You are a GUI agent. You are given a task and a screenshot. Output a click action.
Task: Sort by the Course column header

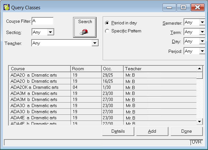[39, 69]
